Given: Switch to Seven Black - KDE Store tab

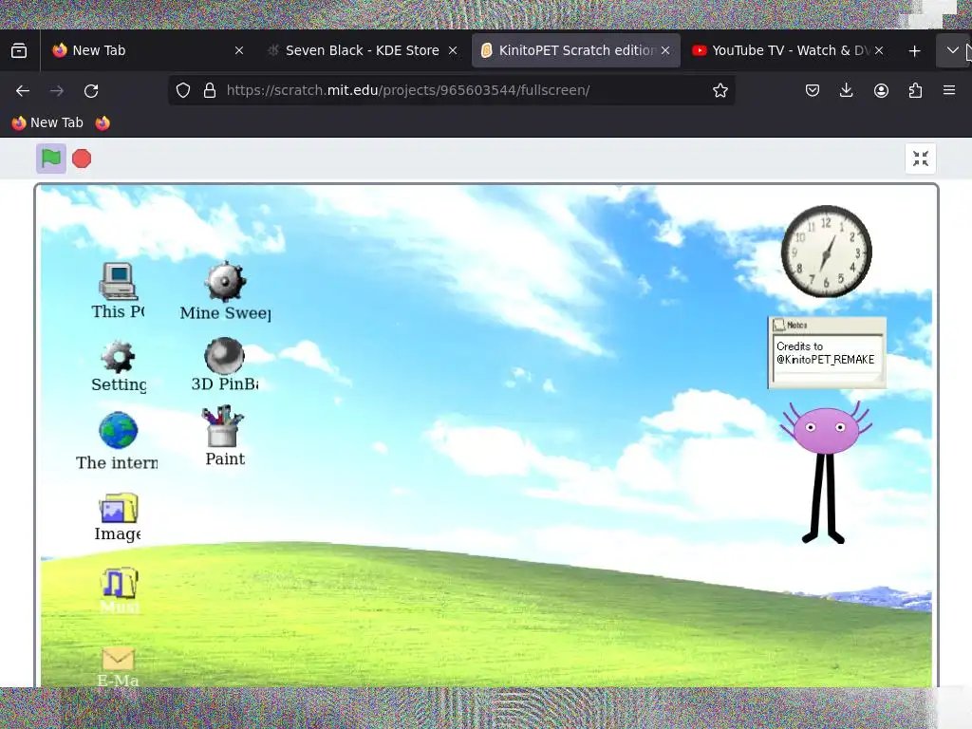Looking at the screenshot, I should [362, 50].
